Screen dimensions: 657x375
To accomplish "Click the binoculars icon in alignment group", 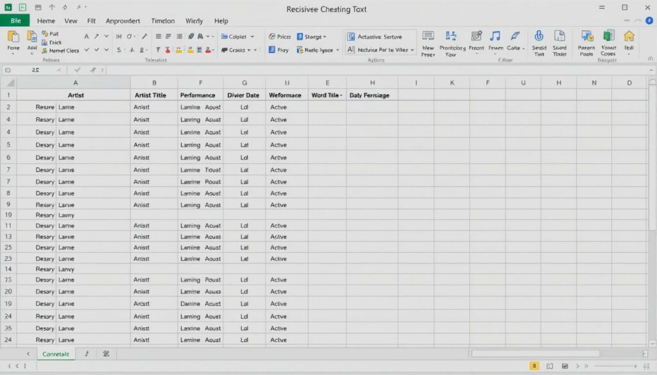I will click(200, 37).
